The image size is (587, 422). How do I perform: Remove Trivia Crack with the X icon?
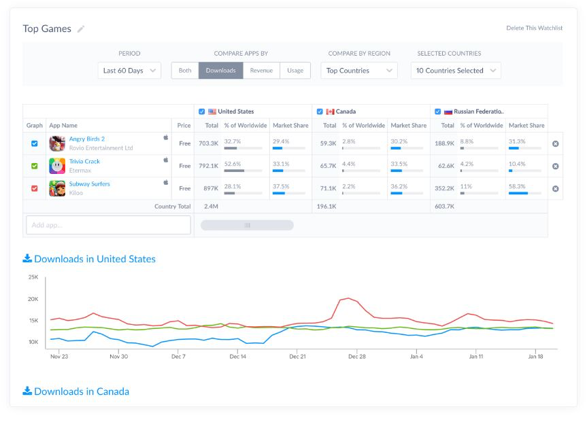pyautogui.click(x=556, y=166)
